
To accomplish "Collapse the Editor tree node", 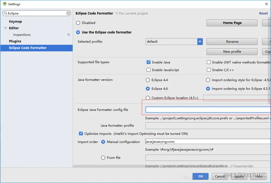I will pyautogui.click(x=5, y=28).
